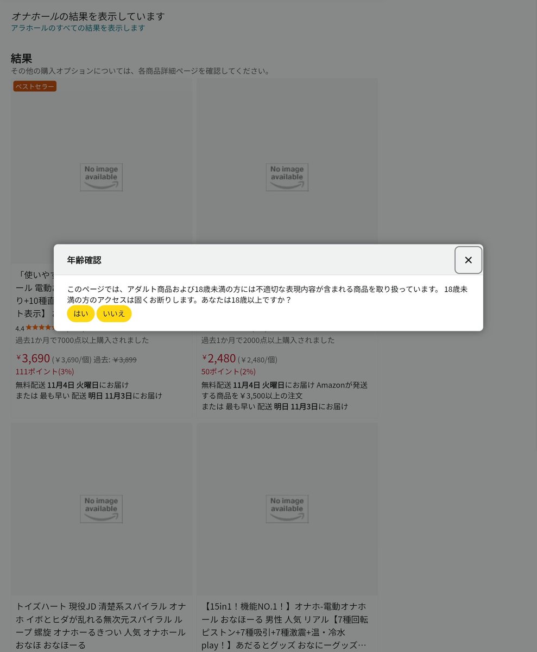537x652 pixels.
Task: Click the 結果 heading
Action: coord(22,59)
